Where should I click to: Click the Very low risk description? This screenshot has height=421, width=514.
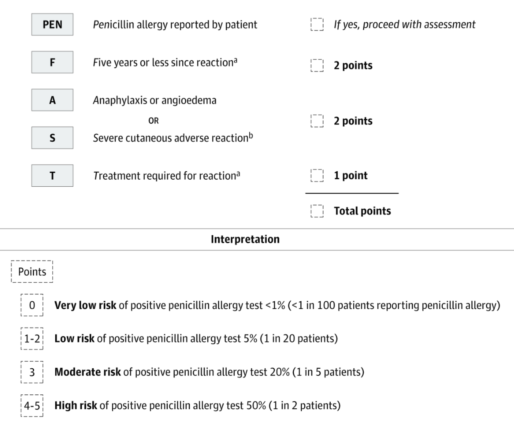(x=277, y=306)
